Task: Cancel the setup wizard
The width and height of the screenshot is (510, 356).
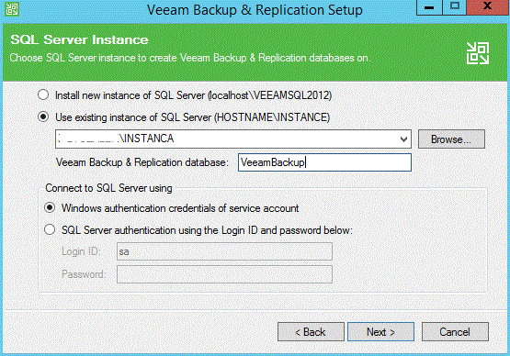Action: coord(455,331)
